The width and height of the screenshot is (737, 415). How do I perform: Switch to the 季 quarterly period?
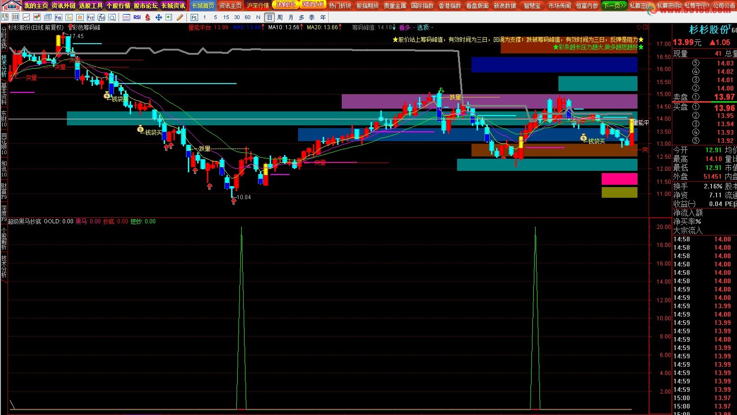[312, 17]
